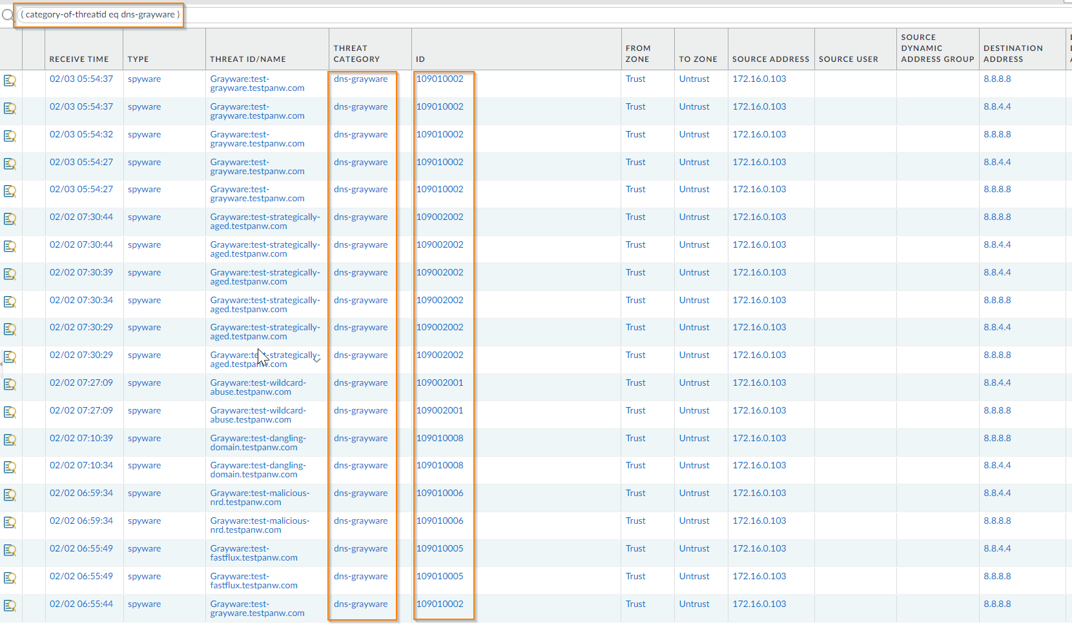
Task: Open detailed view for the 07:10:39 dangling-domain log
Action: (x=10, y=440)
